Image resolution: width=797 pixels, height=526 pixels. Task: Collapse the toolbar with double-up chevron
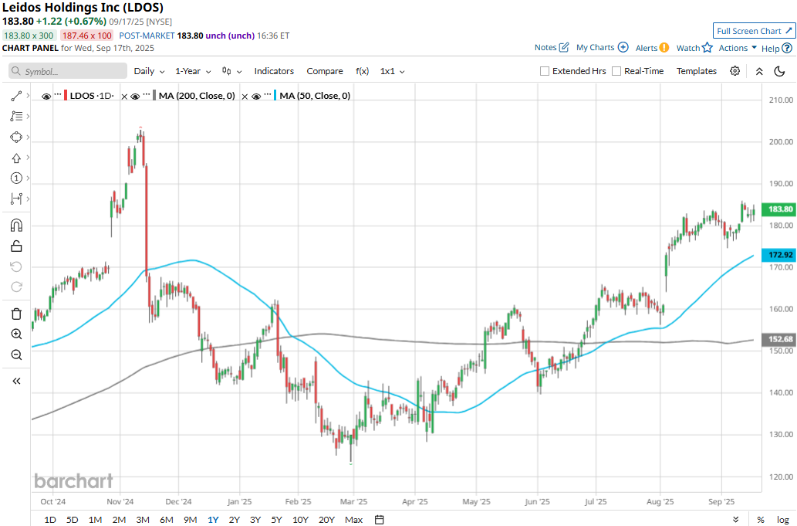(759, 71)
